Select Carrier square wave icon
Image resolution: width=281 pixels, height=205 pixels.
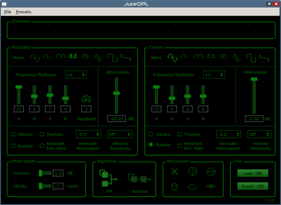[251, 58]
